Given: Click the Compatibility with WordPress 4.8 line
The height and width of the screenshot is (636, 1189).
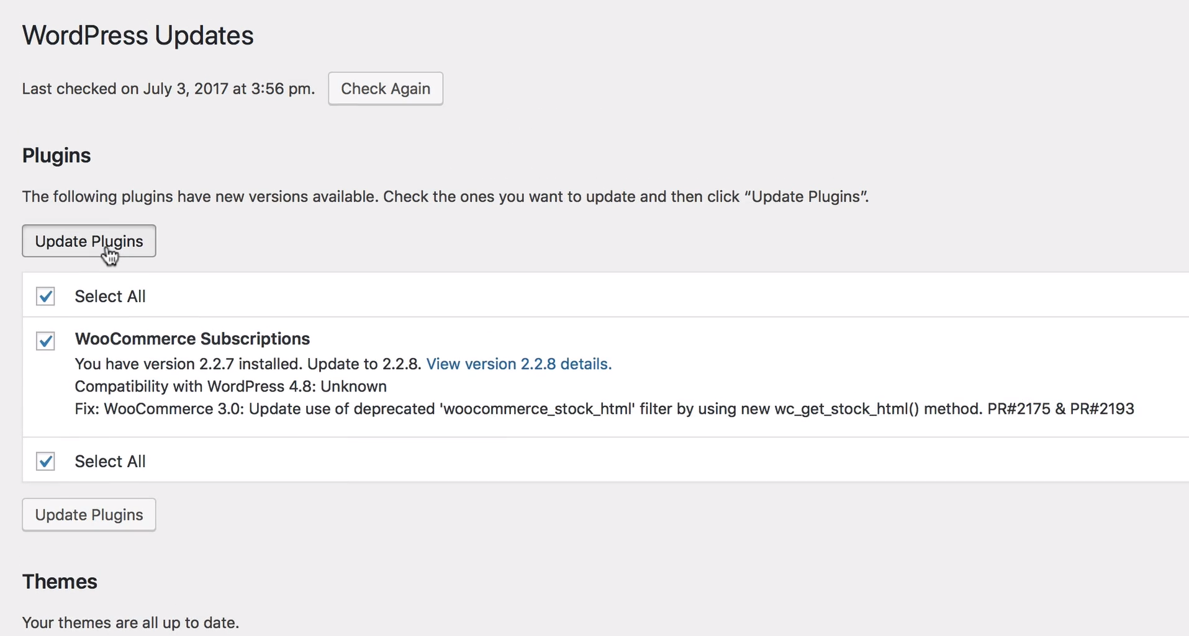Looking at the screenshot, I should [230, 387].
